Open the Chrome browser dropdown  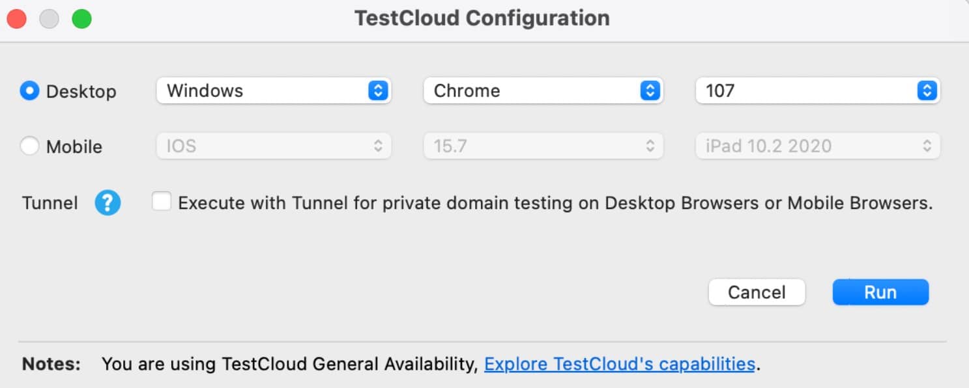tap(543, 90)
